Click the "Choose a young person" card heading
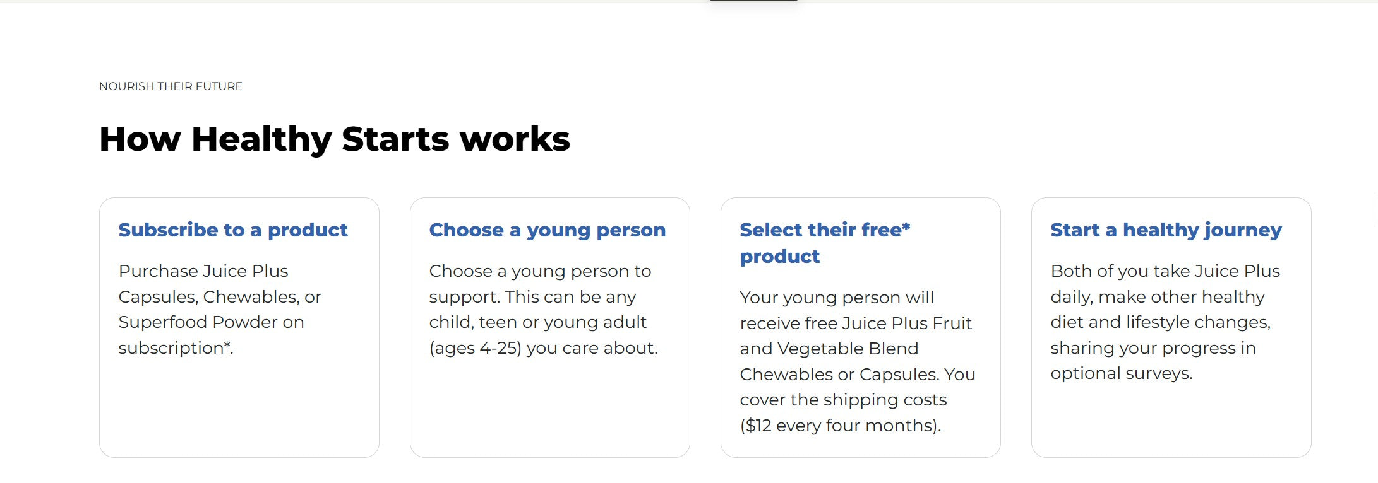The width and height of the screenshot is (1378, 483). point(547,230)
